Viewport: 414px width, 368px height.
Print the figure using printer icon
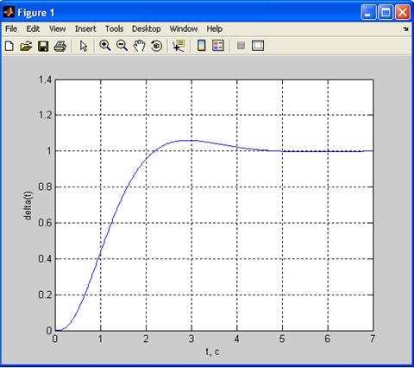(60, 46)
